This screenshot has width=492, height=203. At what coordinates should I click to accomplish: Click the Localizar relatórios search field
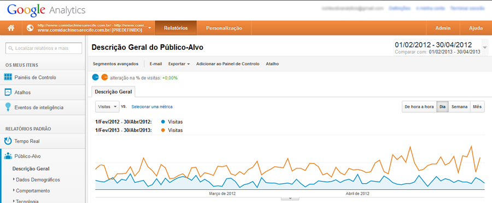(44, 48)
